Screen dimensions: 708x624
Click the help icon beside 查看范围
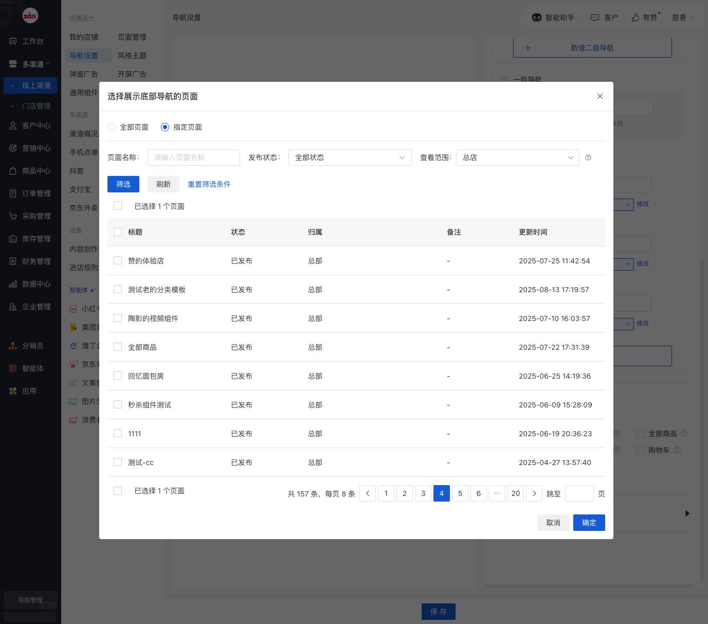(588, 157)
